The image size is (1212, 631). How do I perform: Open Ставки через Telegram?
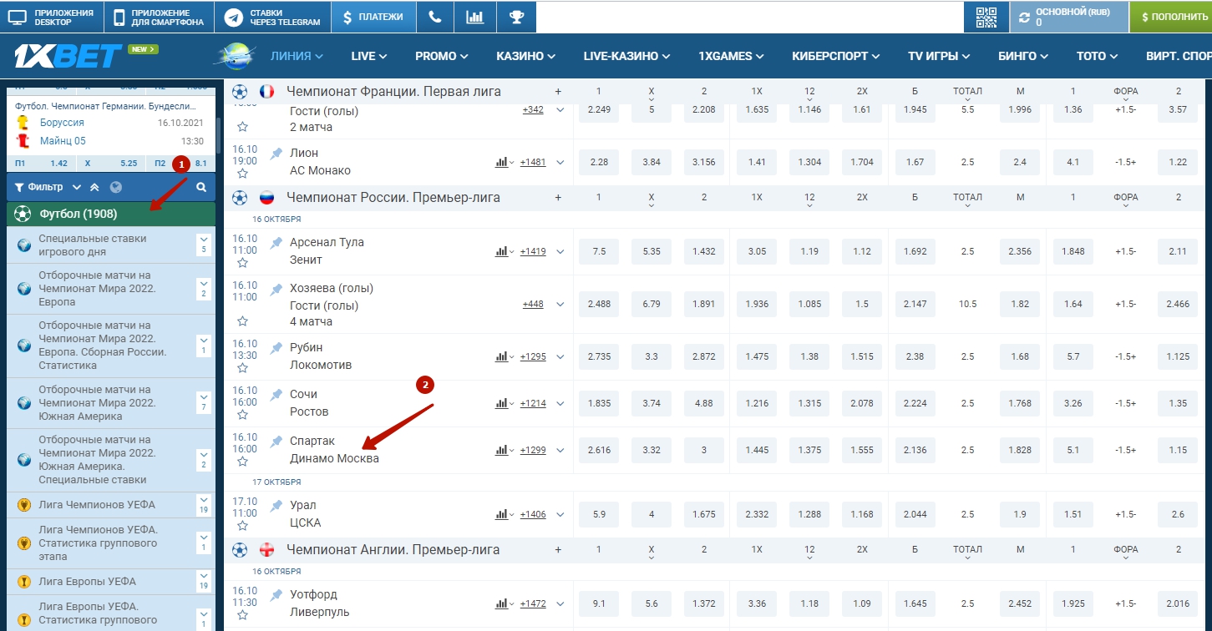coord(271,17)
